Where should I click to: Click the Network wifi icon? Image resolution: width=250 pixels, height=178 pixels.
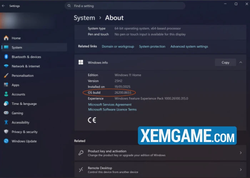point(6,66)
